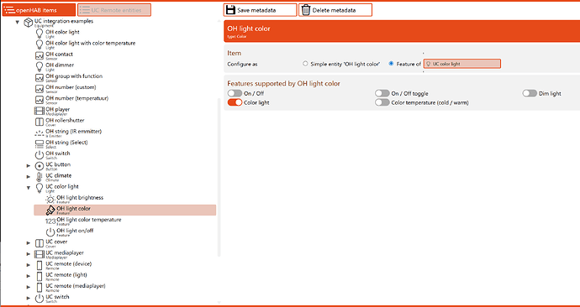Collapse the UC color light tree node
The height and width of the screenshot is (307, 580).
point(29,188)
